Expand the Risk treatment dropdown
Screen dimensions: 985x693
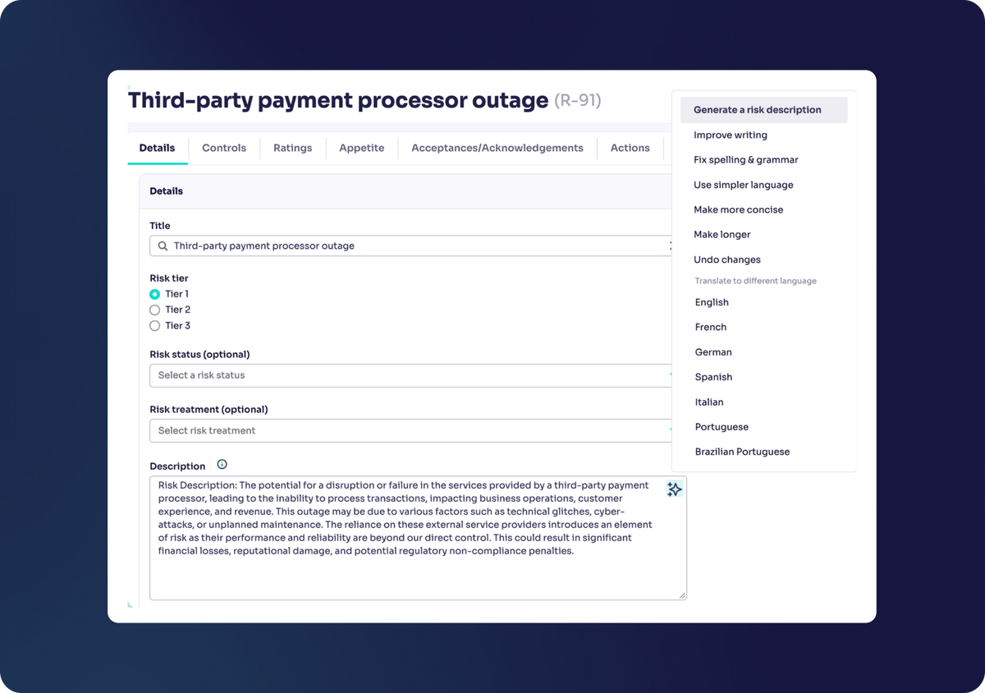point(410,430)
